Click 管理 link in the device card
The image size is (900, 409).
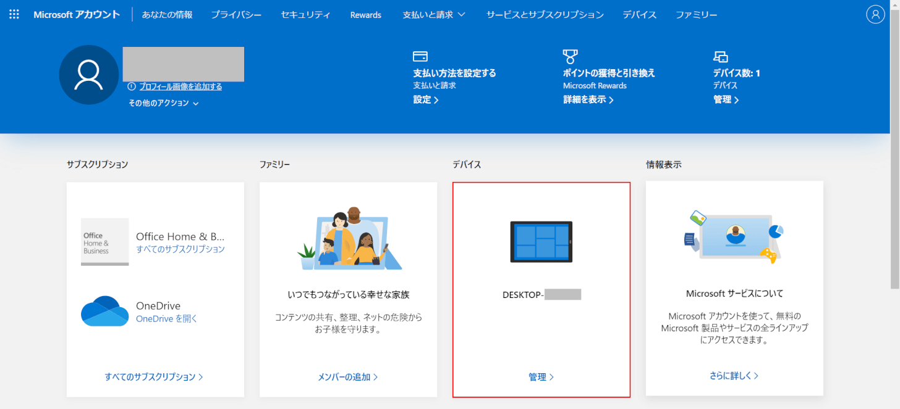(541, 377)
